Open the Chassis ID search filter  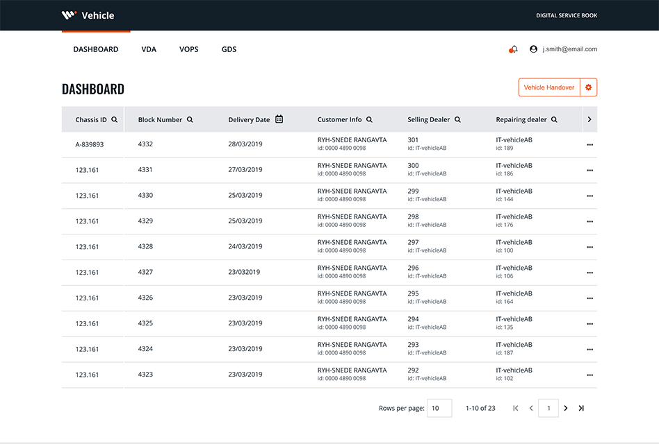[x=115, y=119]
